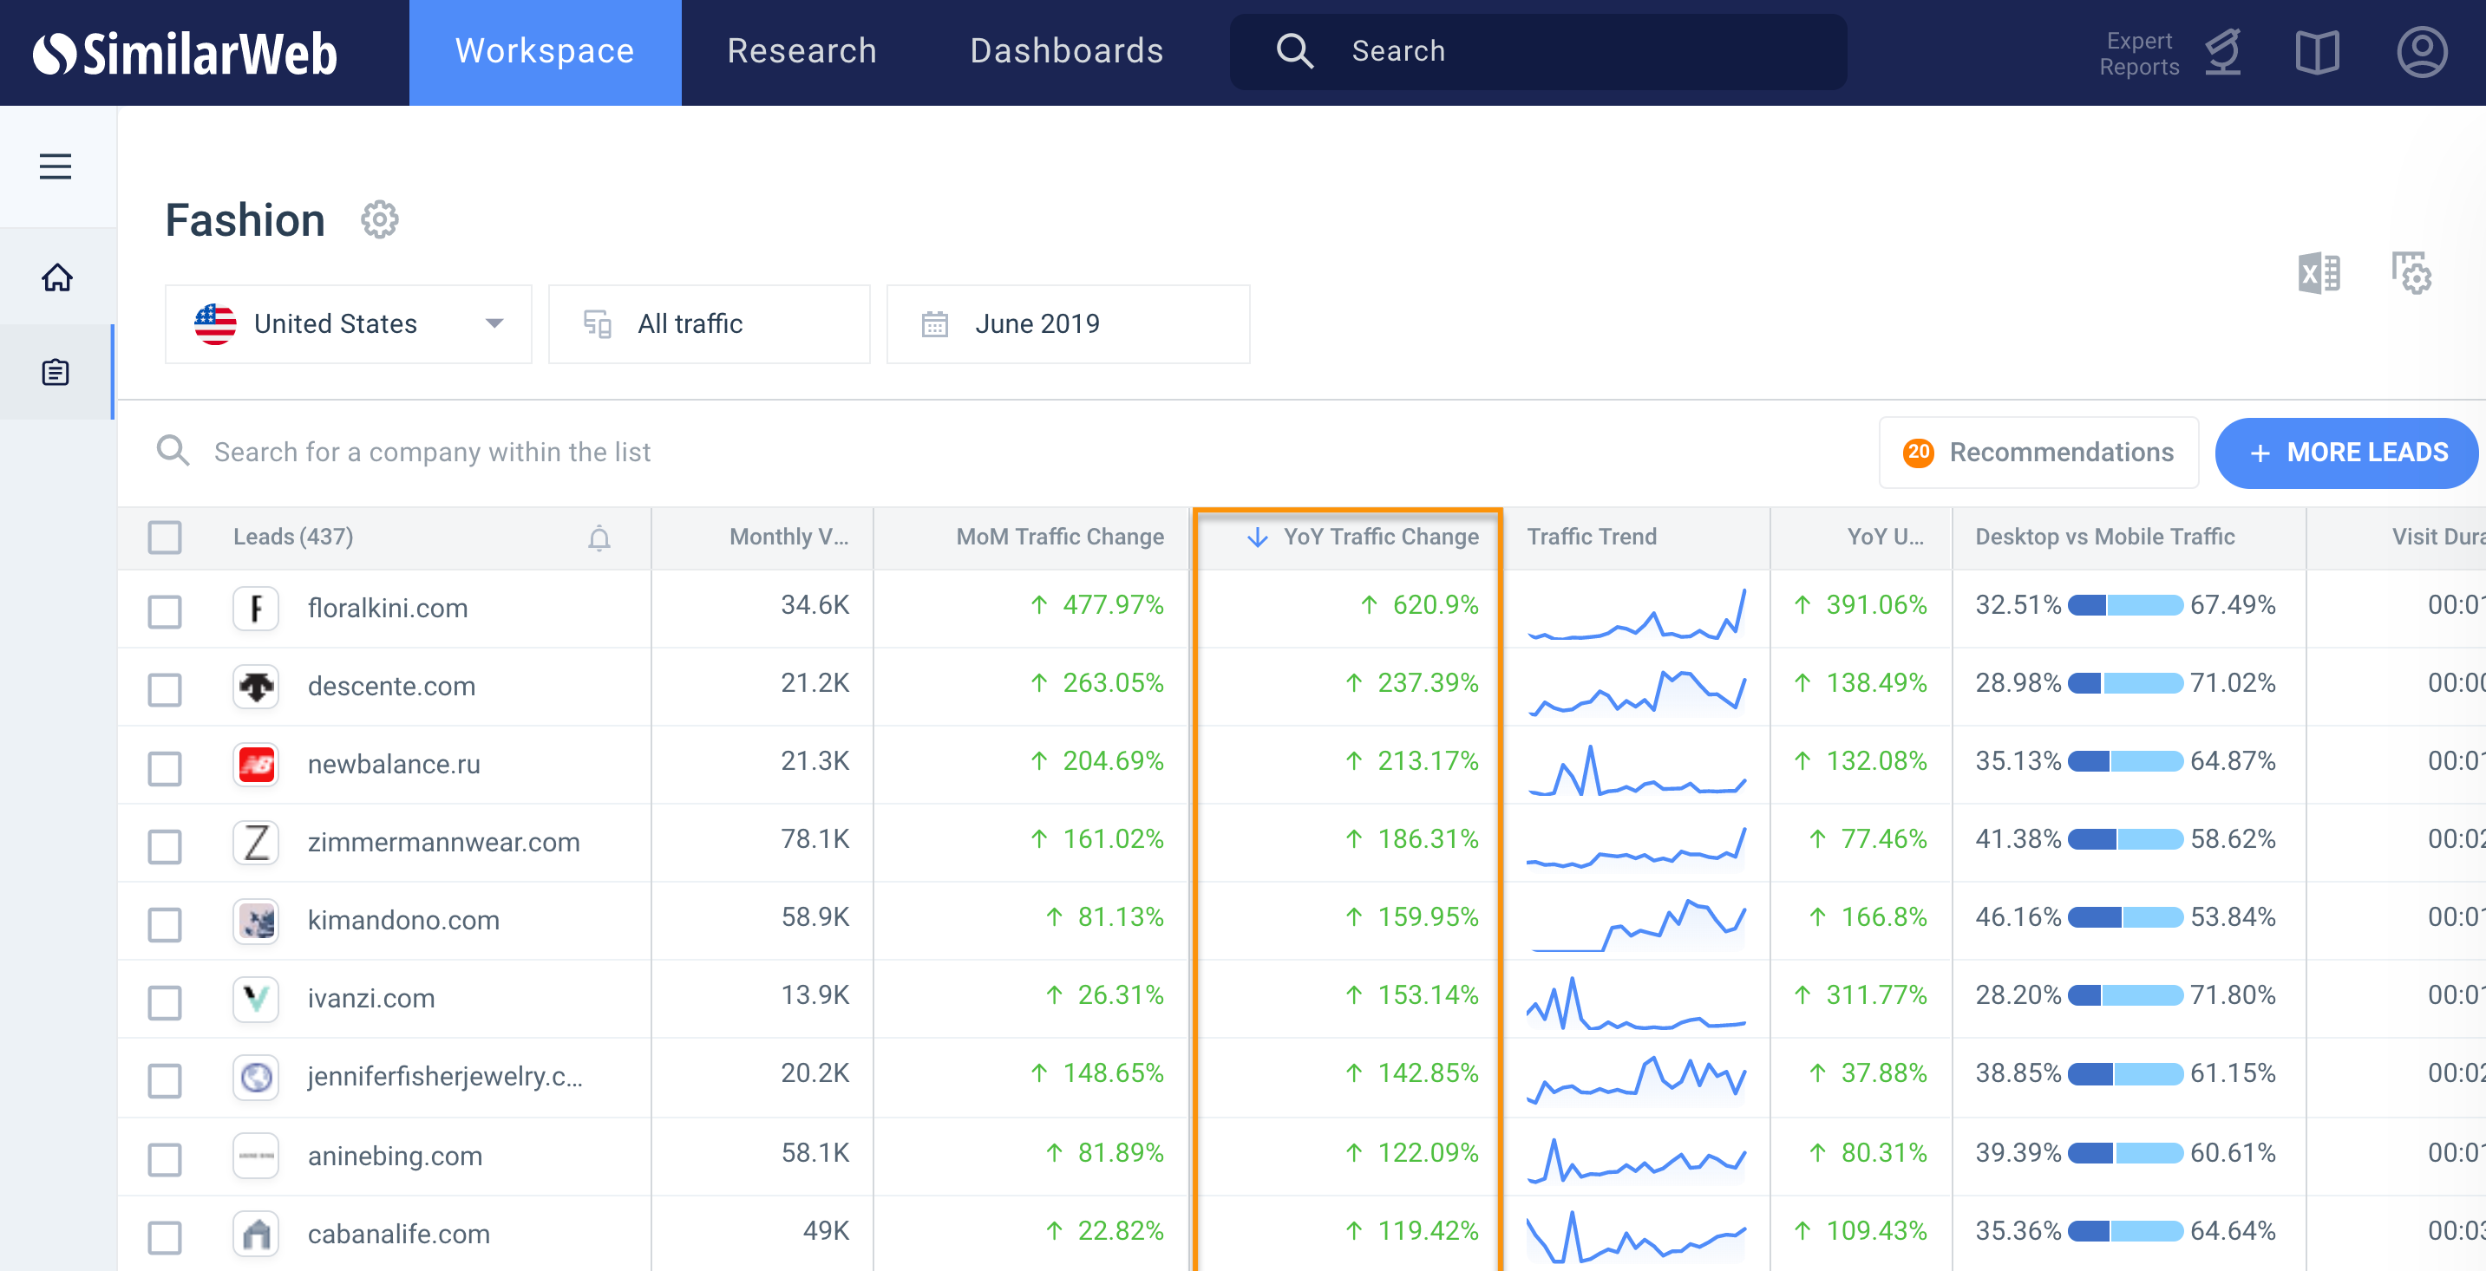
Task: Click jenniferfisherjewelry favicon
Action: point(256,1077)
